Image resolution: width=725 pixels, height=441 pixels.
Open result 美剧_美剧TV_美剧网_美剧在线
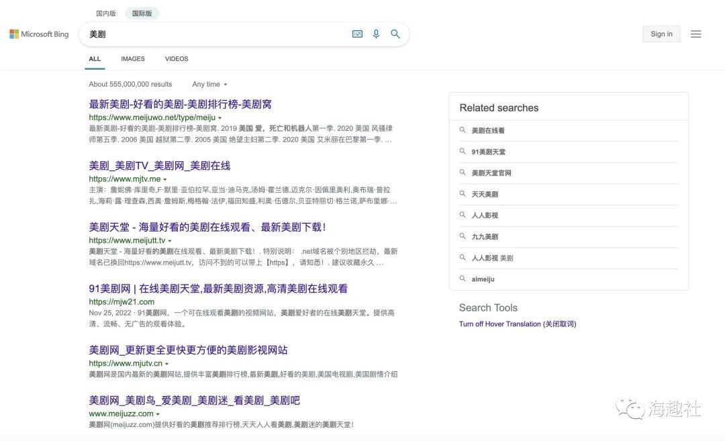tap(160, 166)
